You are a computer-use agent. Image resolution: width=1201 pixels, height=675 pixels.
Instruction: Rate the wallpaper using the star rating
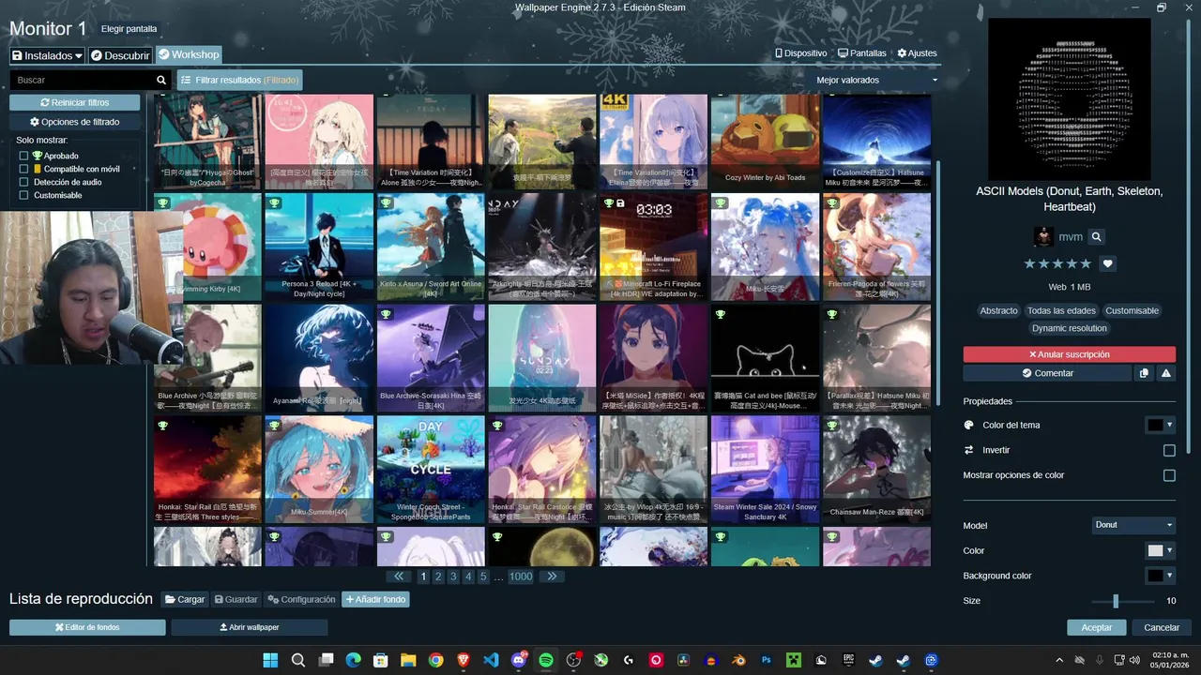[x=1057, y=264]
